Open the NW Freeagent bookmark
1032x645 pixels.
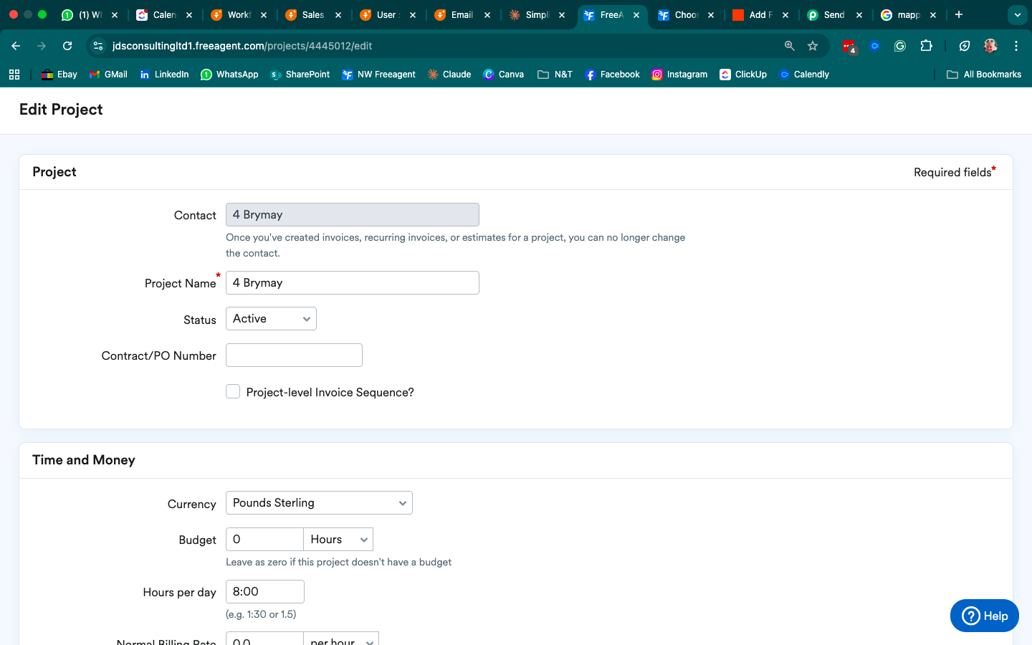click(x=379, y=75)
